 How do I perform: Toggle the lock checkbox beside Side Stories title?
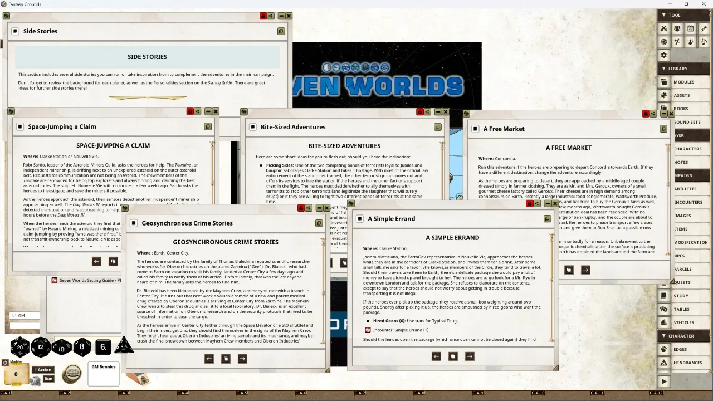[15, 31]
